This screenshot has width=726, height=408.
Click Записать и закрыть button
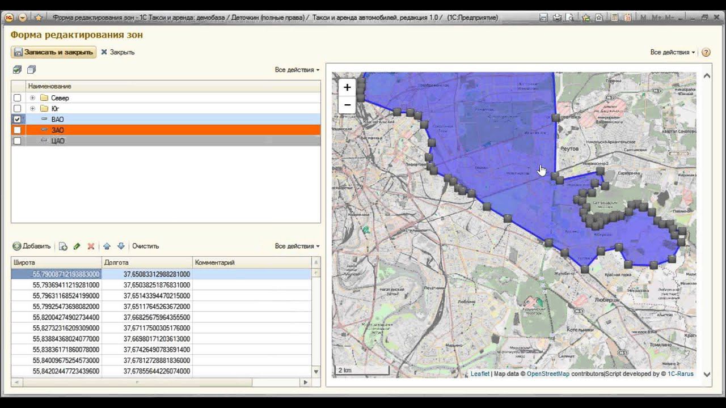click(x=53, y=52)
